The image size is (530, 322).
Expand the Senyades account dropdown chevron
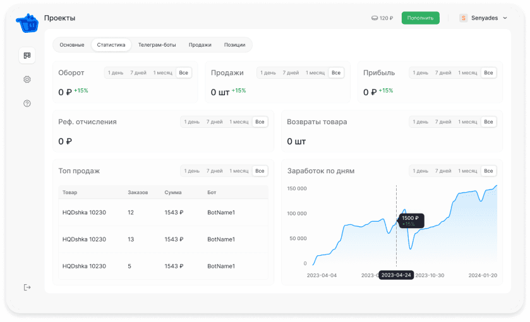505,18
